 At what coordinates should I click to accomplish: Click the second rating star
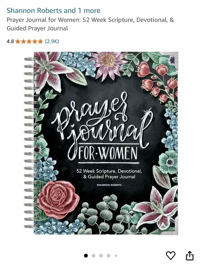coord(23,41)
